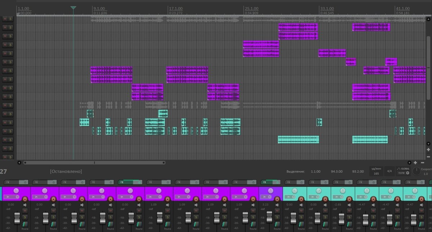This screenshot has height=232, width=432.
Task: Select the first long teal clip near bar 29
Action: (298, 140)
